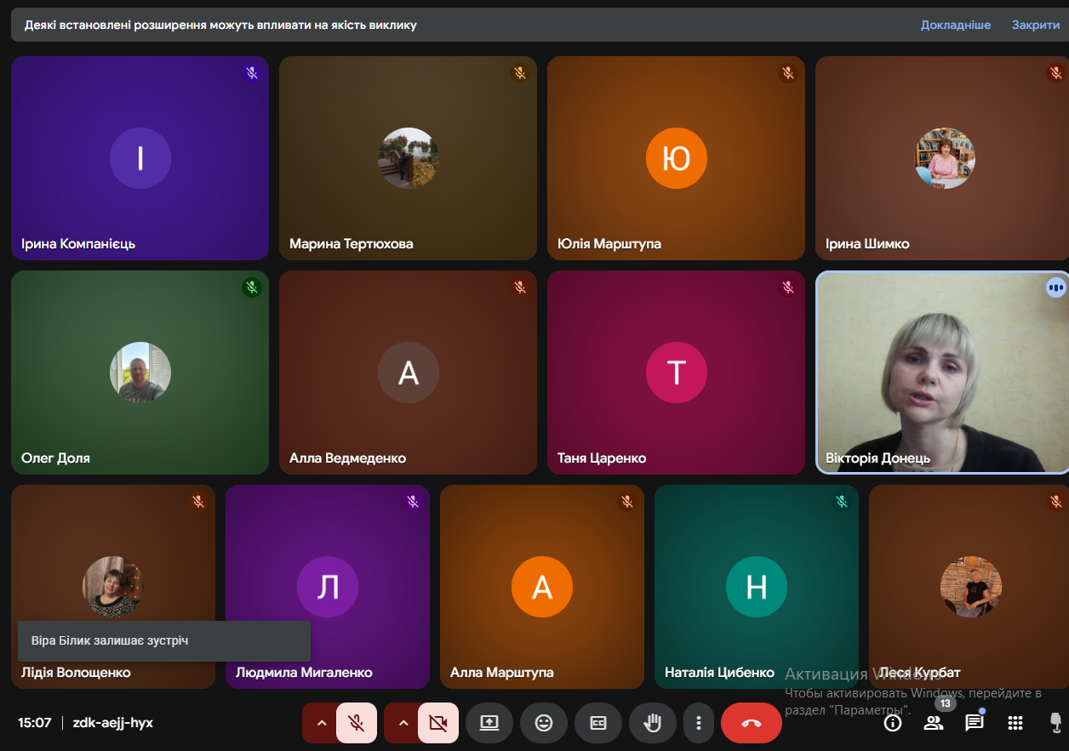This screenshot has height=751, width=1069.
Task: Open the activities grid icon
Action: 1015,723
